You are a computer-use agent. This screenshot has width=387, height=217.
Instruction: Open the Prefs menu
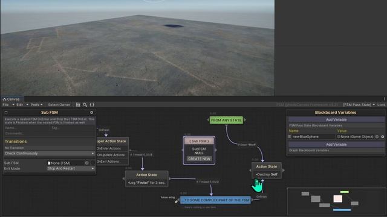[36, 105]
